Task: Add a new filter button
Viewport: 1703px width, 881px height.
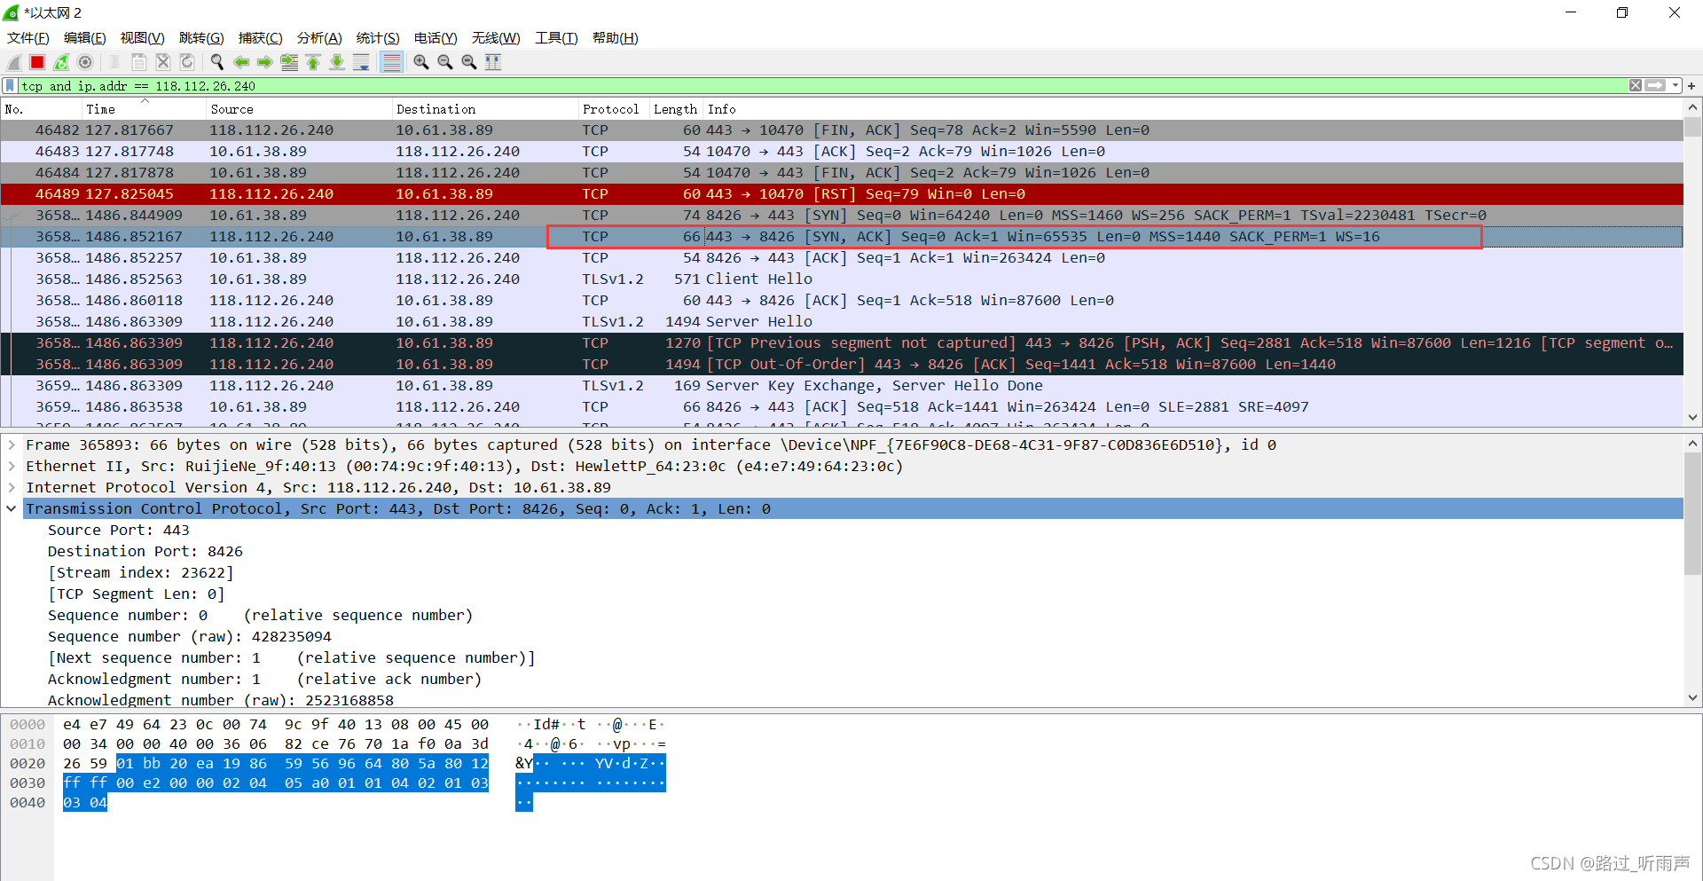Action: pos(1691,86)
